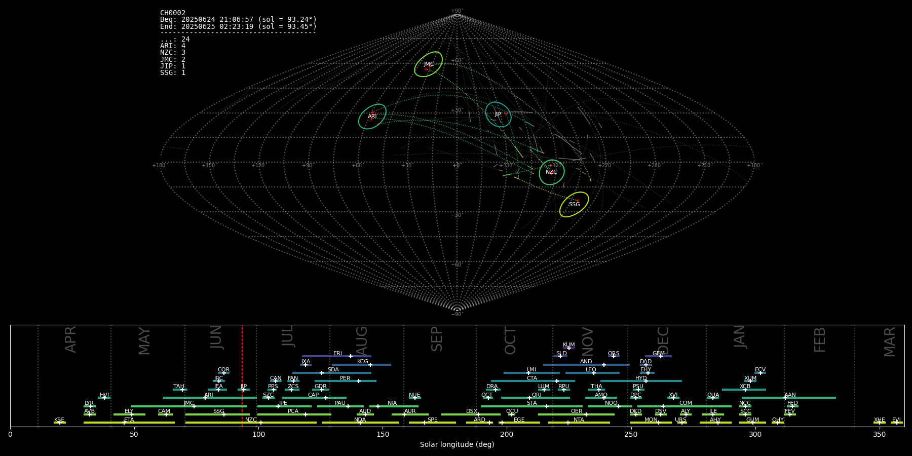Click the KCG shower bar in the timeline

point(361,364)
